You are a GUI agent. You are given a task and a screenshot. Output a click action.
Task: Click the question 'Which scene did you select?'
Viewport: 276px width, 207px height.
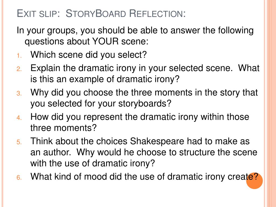click(x=88, y=55)
